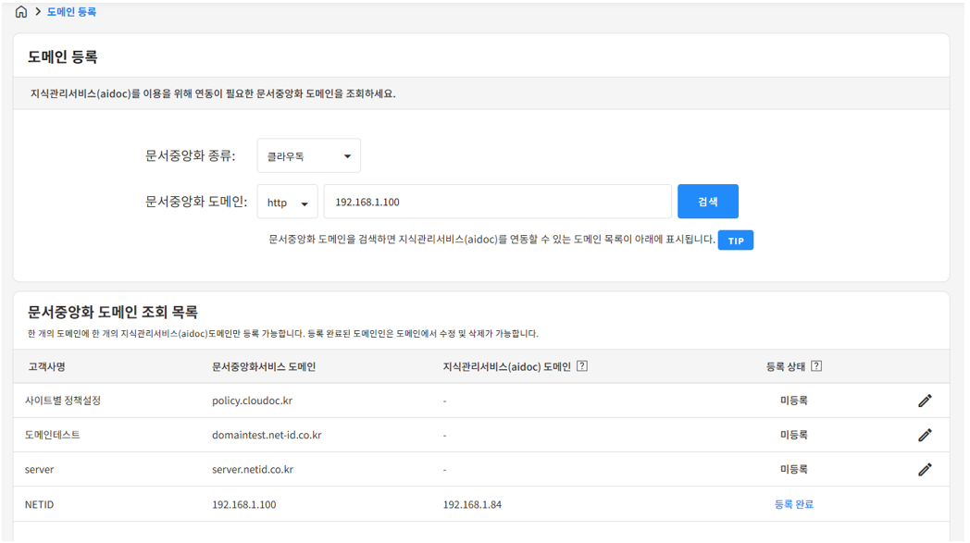Click the 문서중앙화 도메인 input field

point(497,203)
